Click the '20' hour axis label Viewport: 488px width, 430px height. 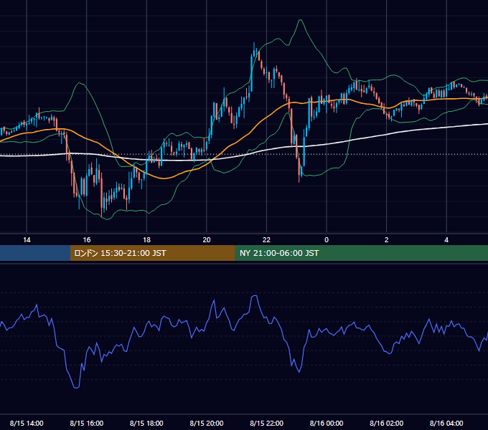coord(207,240)
